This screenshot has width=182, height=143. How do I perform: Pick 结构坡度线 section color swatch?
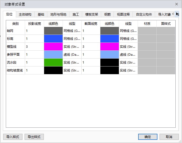tap(110, 70)
